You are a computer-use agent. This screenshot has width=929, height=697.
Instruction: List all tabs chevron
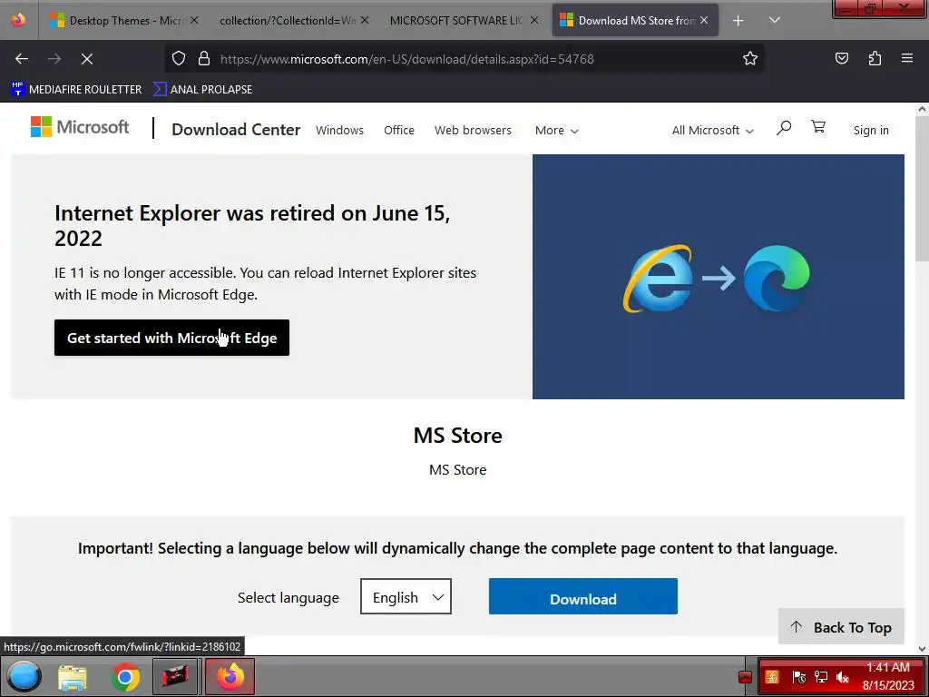tap(775, 20)
